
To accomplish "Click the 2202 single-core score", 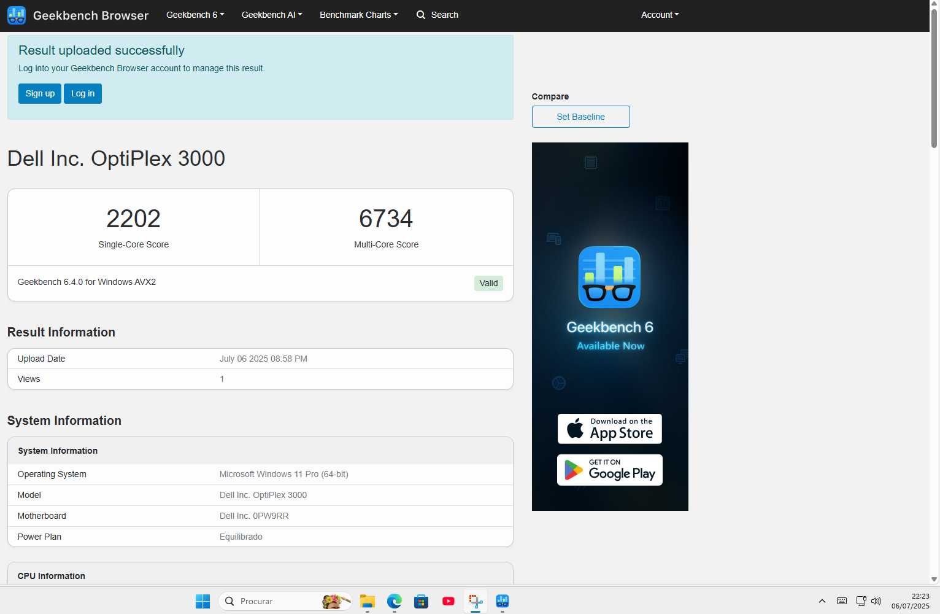I will (x=133, y=219).
